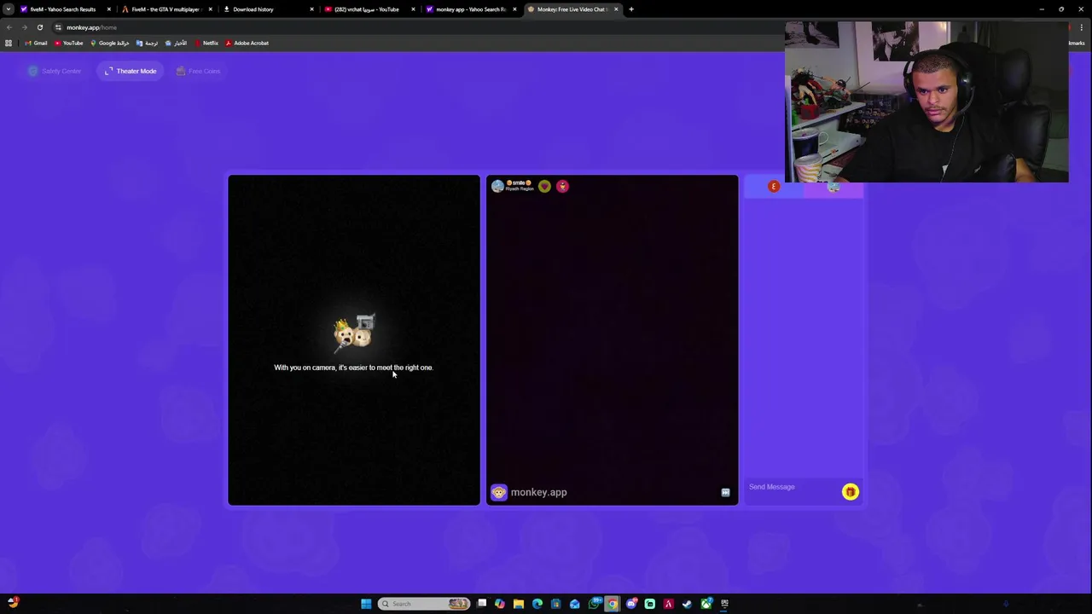Open Outlook mail from the taskbar

point(575,604)
